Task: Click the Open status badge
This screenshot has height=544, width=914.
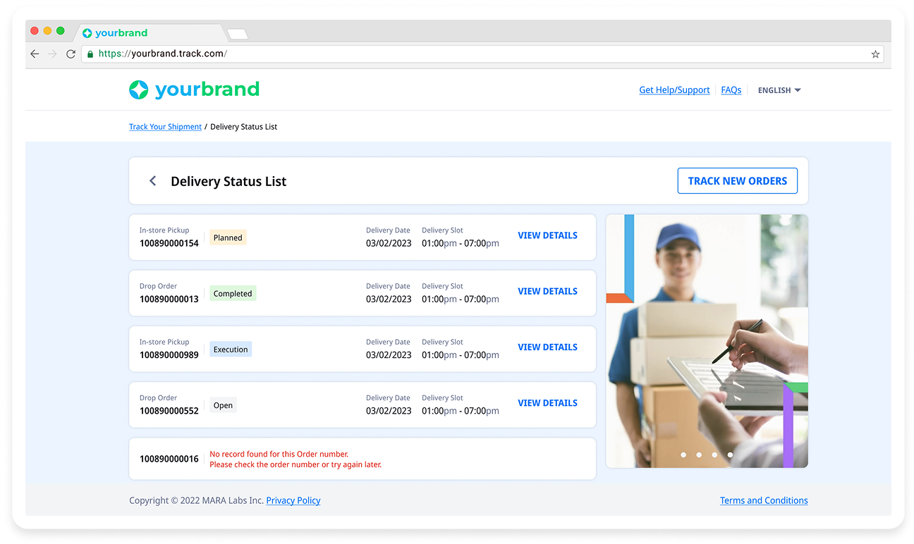Action: pyautogui.click(x=223, y=405)
